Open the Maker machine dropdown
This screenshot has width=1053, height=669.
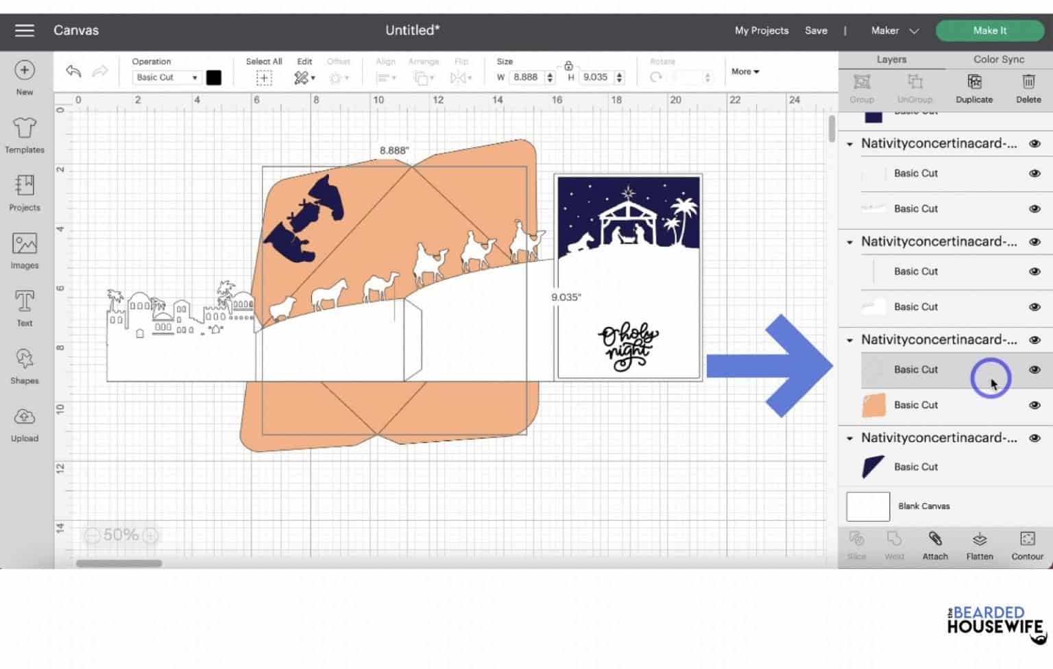pyautogui.click(x=895, y=31)
